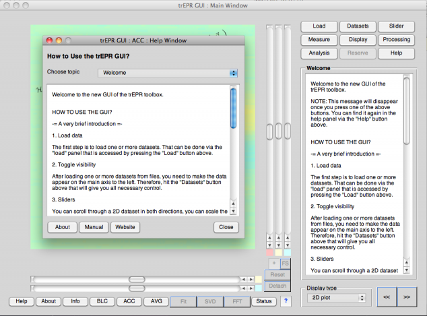Click the second vertical slider thumb

pos(279,131)
